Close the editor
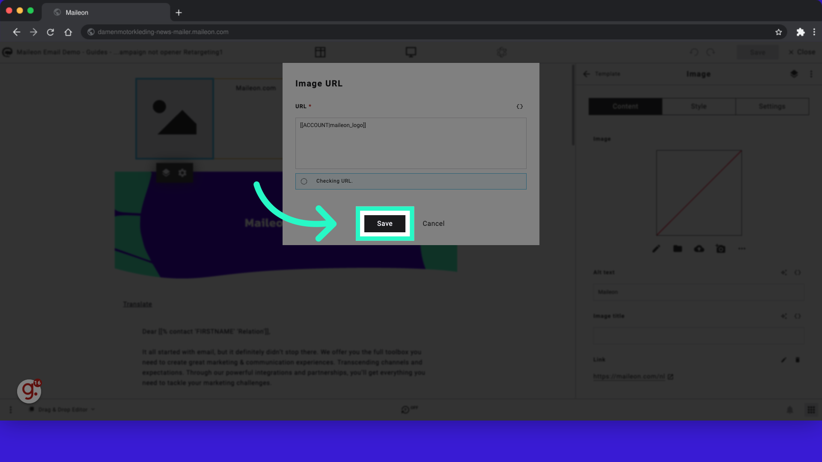The image size is (822, 462). 802,52
